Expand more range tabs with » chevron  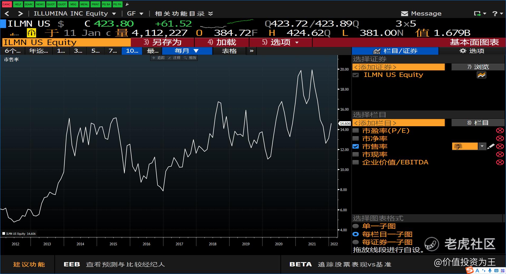(x=252, y=51)
